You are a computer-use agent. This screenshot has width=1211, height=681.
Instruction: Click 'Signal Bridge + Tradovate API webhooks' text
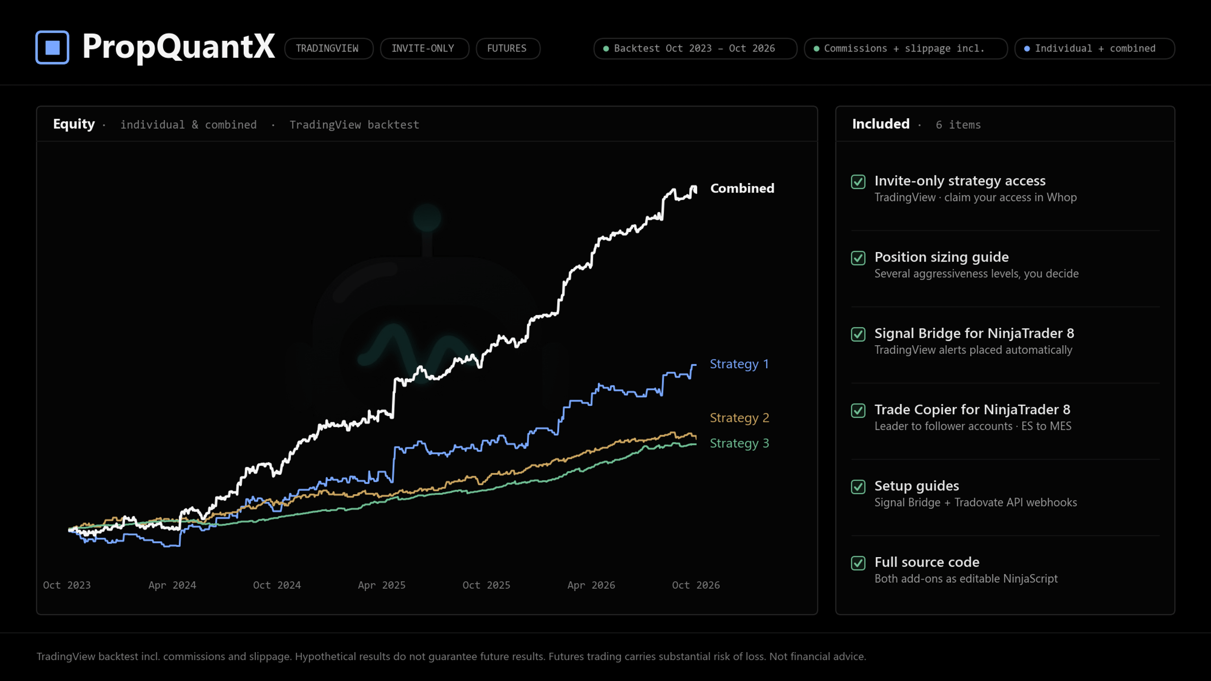[x=975, y=502]
